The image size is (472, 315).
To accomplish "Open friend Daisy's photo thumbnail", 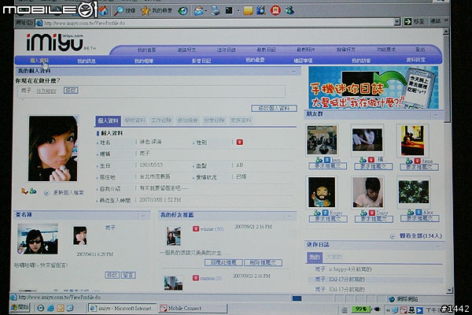I will (367, 192).
